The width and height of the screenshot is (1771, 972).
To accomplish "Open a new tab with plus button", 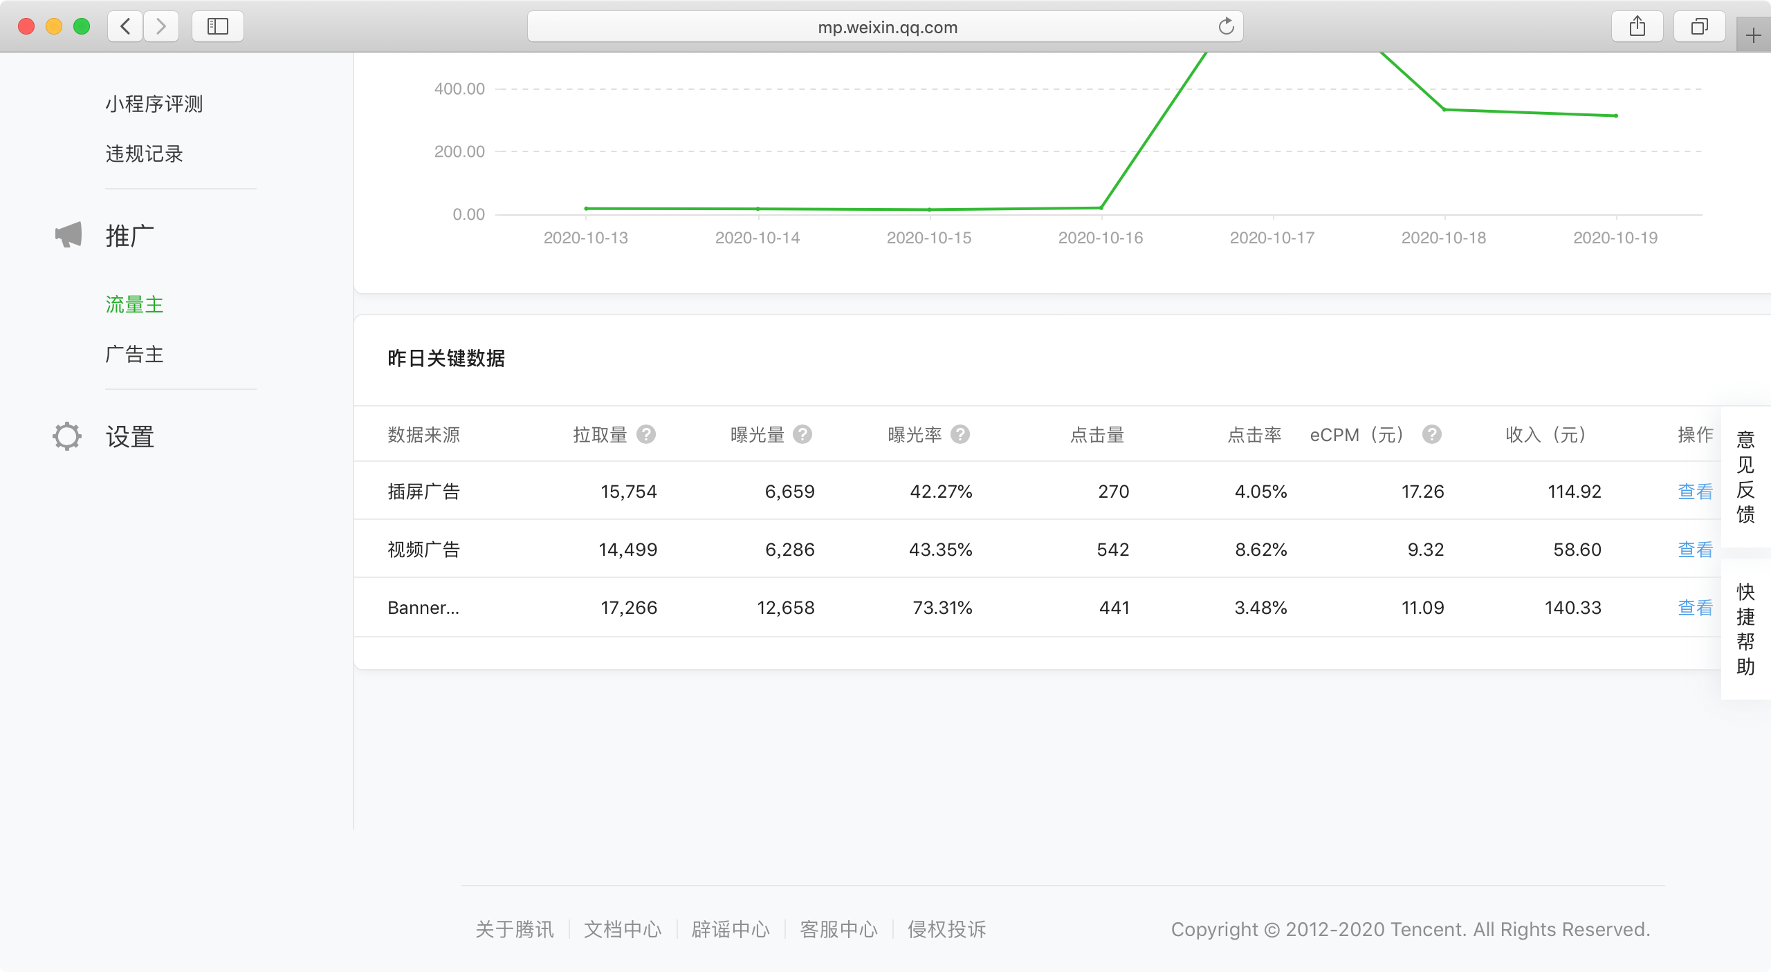I will tap(1753, 36).
